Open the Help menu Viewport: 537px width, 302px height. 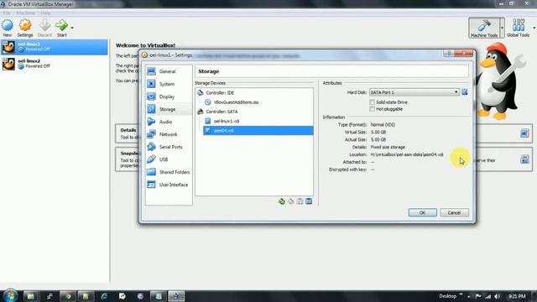[x=45, y=13]
